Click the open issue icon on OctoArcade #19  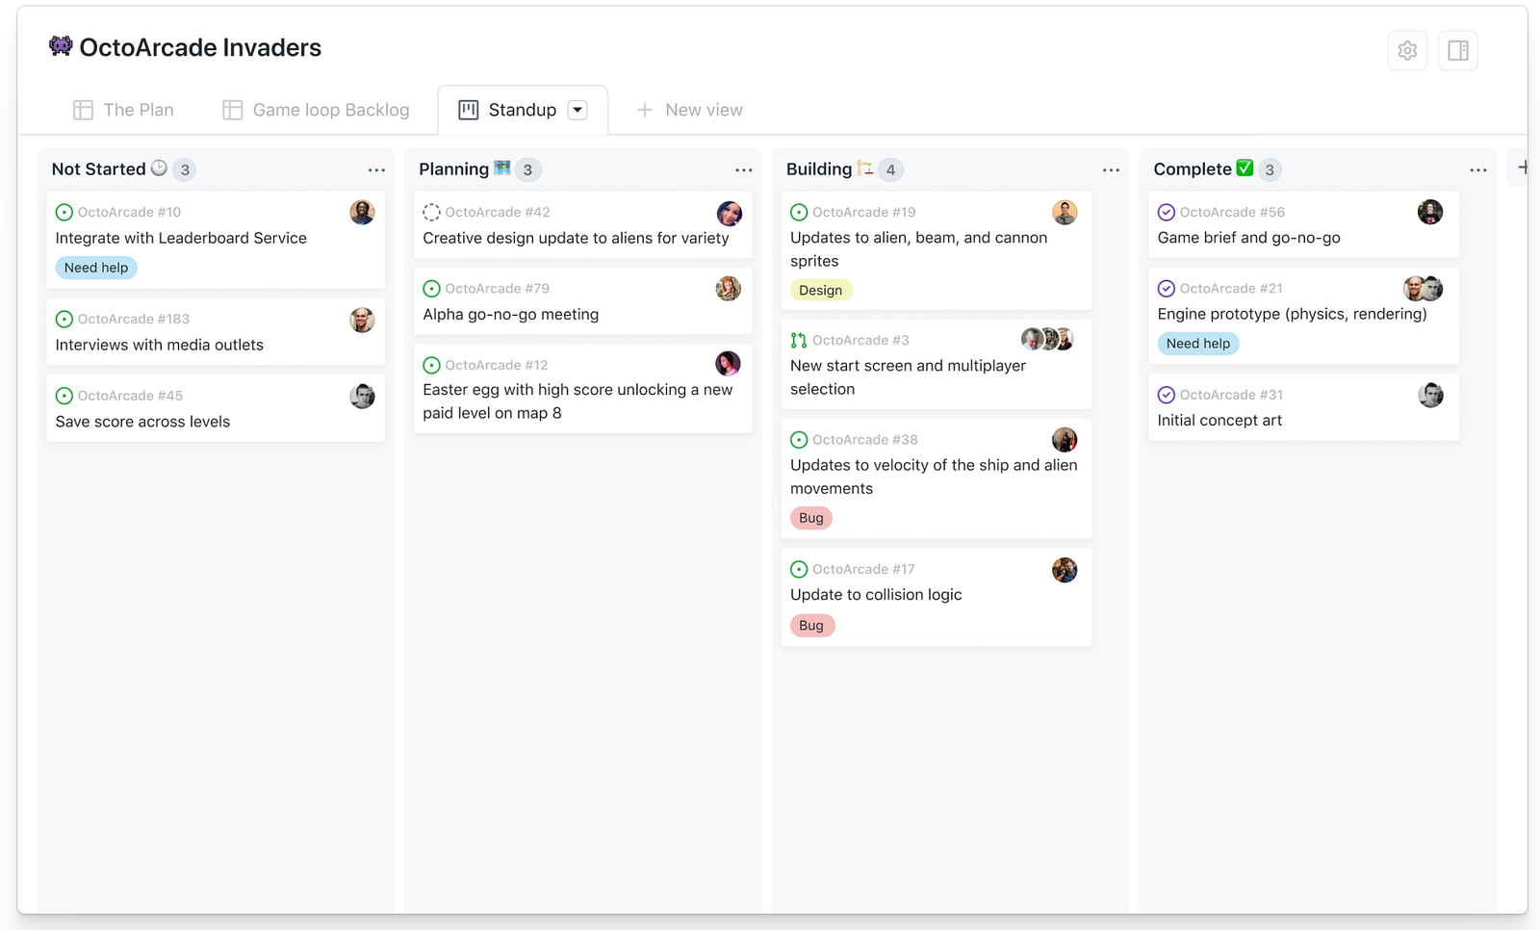pos(799,213)
